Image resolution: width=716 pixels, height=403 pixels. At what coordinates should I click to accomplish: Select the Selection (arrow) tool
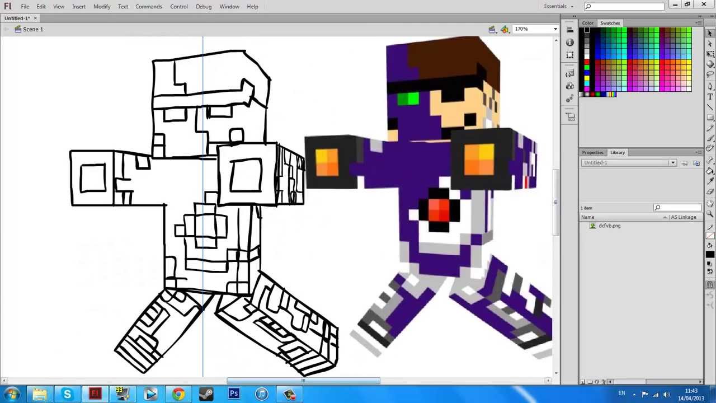click(x=710, y=34)
